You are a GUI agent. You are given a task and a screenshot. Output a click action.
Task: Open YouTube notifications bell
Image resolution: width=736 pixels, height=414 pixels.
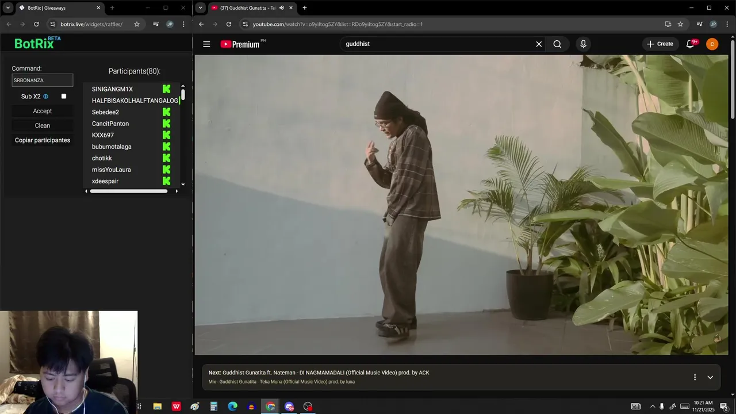tap(691, 44)
